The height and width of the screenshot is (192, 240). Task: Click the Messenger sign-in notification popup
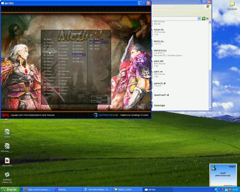coord(223,175)
